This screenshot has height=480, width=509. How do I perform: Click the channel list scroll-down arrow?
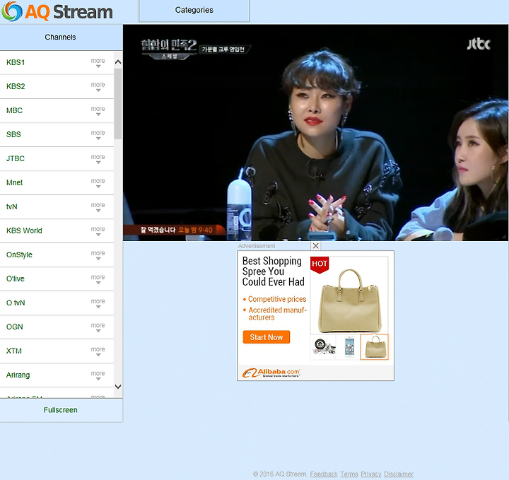click(x=118, y=387)
